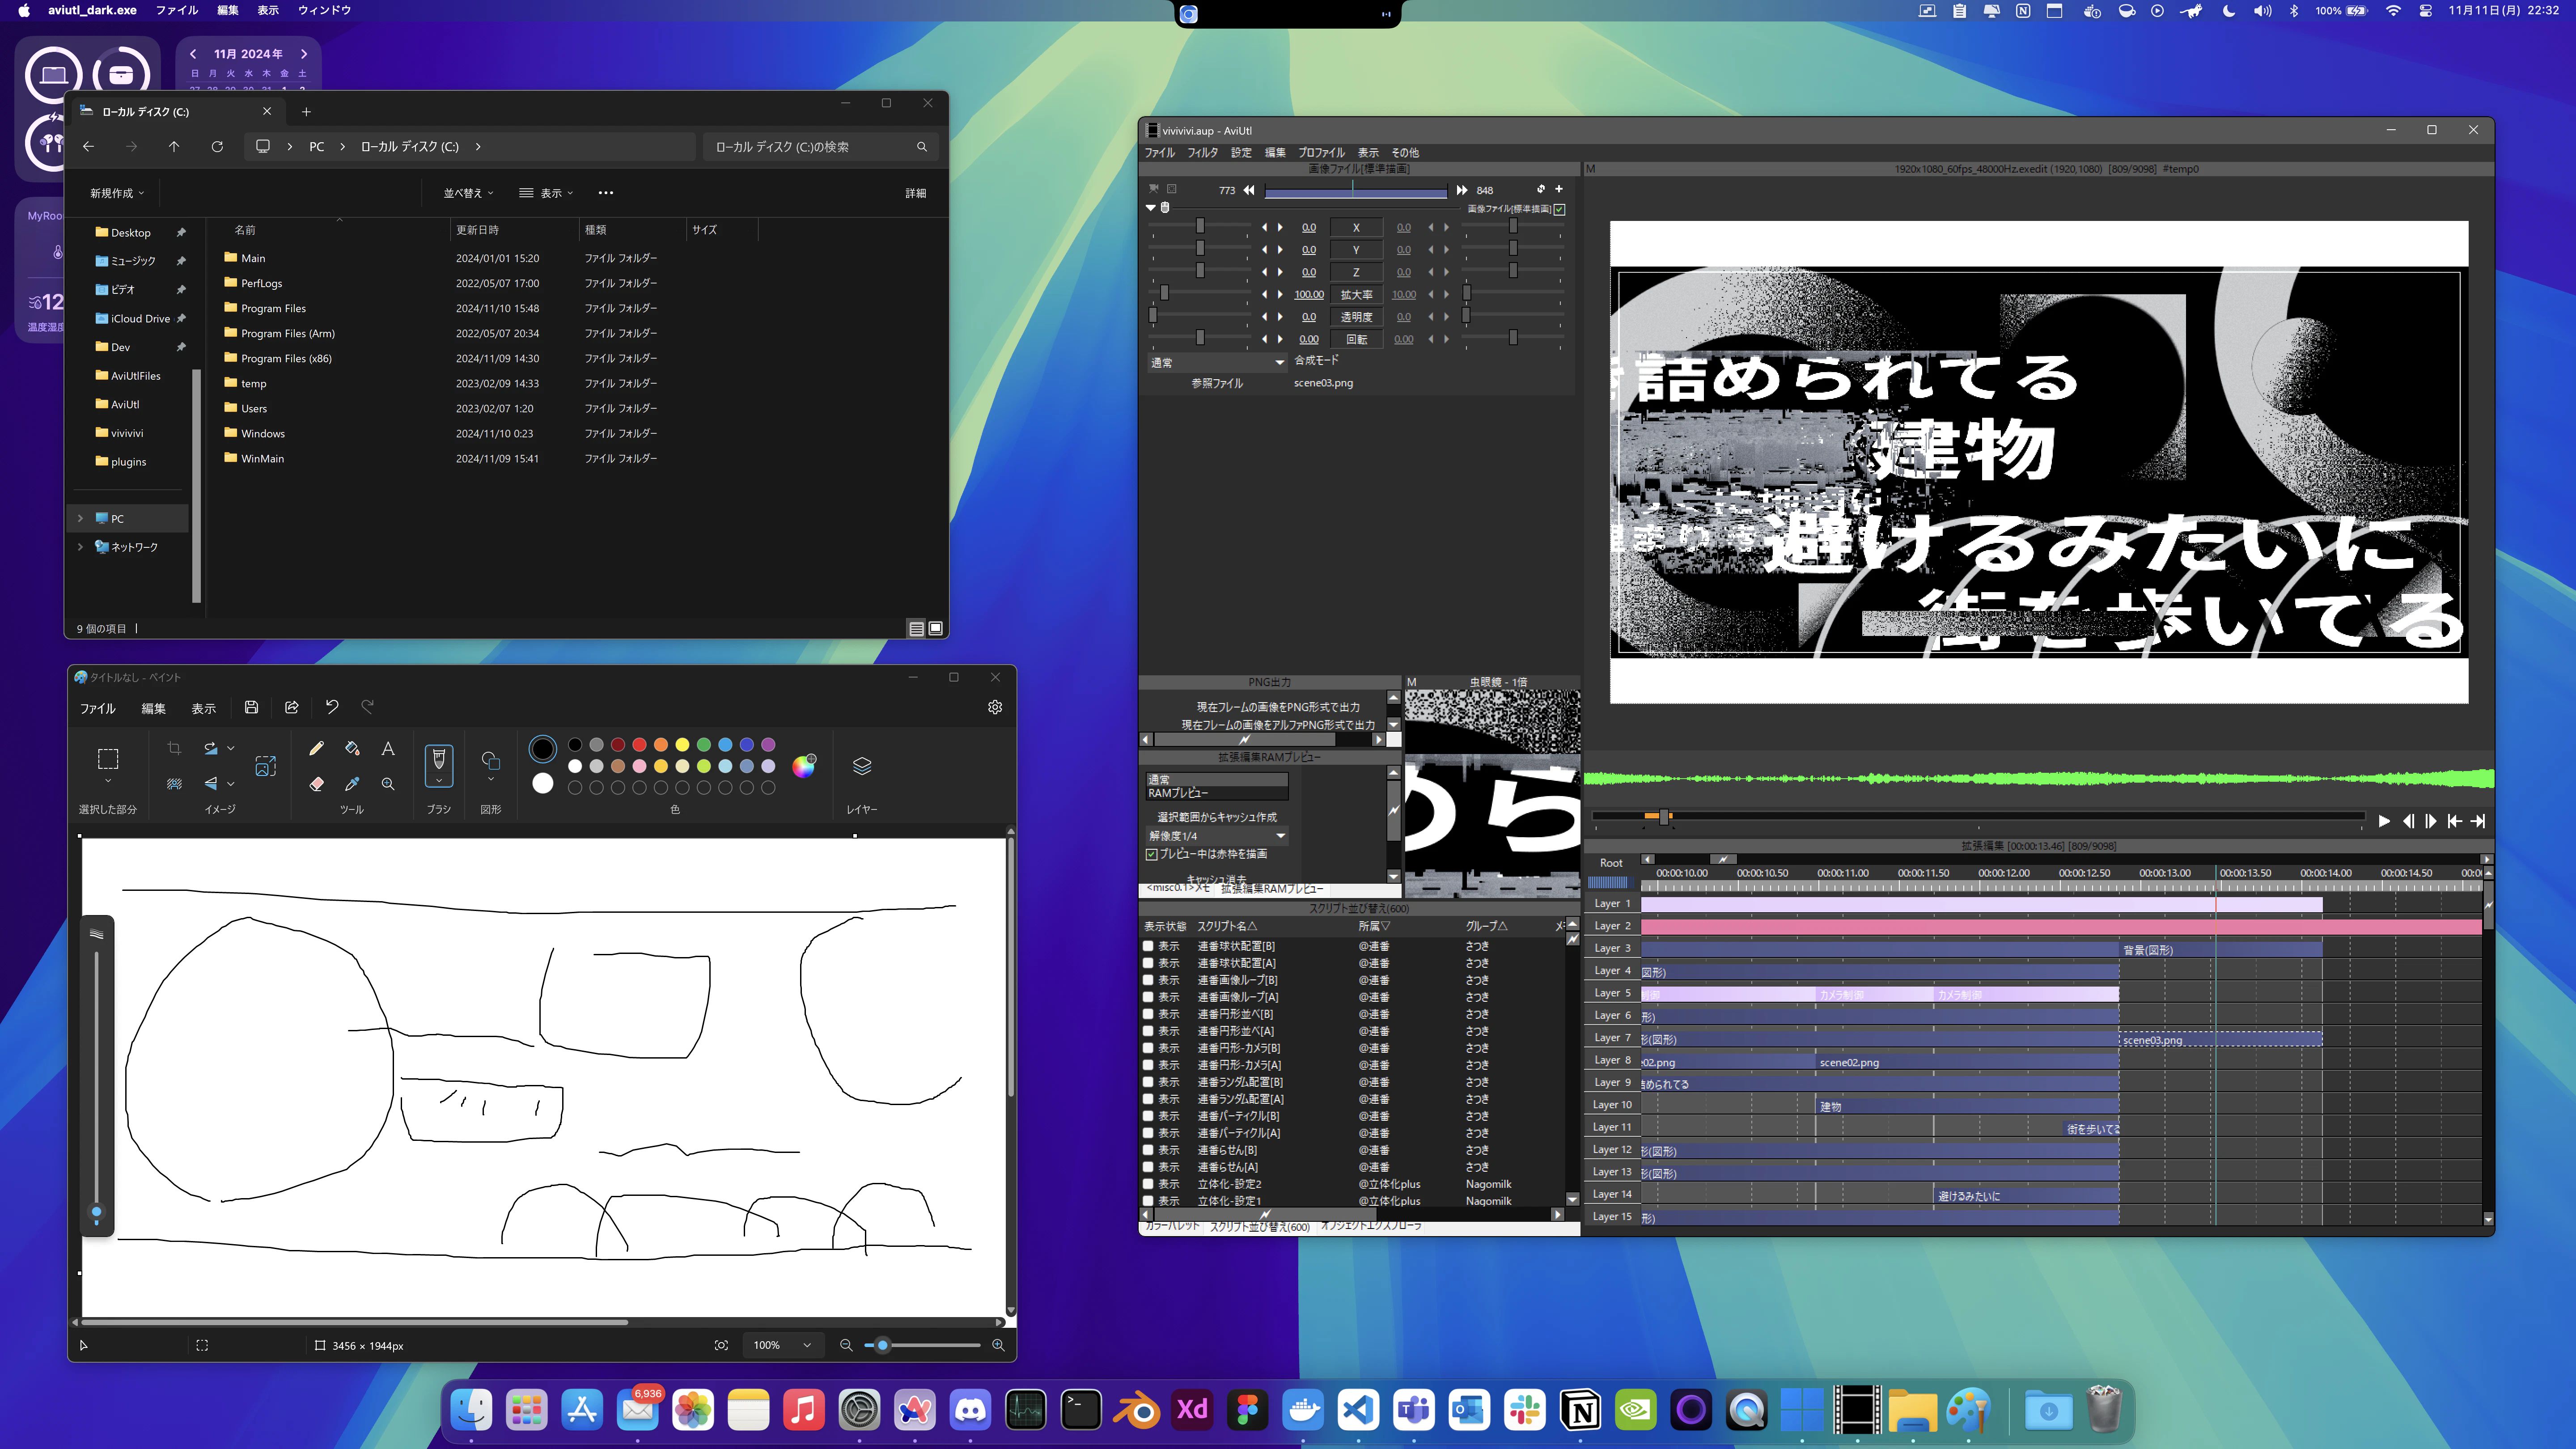This screenshot has height=1449, width=2576.
Task: Open the Layers panel in Paint
Action: pyautogui.click(x=862, y=766)
